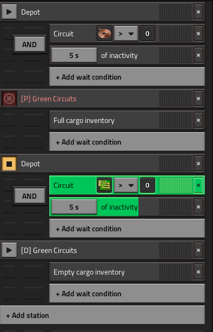Remove the Empty cargo inventory condition
Screen dimensions: 213x332
click(198, 272)
